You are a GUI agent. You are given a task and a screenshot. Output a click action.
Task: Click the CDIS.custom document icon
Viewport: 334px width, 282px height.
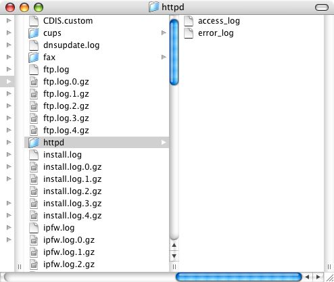(x=34, y=21)
